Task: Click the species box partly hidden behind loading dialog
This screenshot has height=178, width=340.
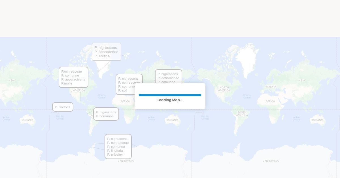Action: (168, 76)
